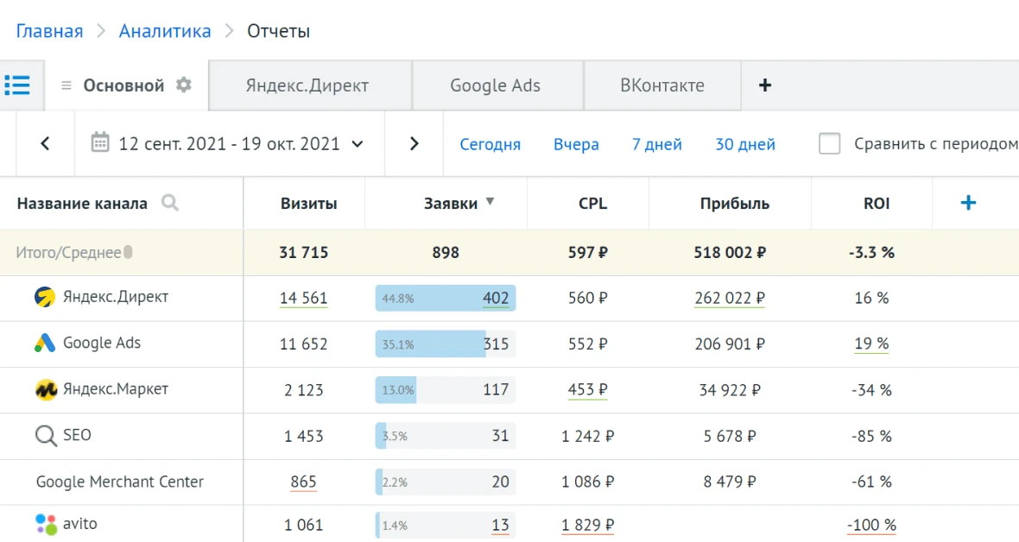This screenshot has height=542, width=1019.
Task: Open the report list menu icon
Action: (x=17, y=85)
